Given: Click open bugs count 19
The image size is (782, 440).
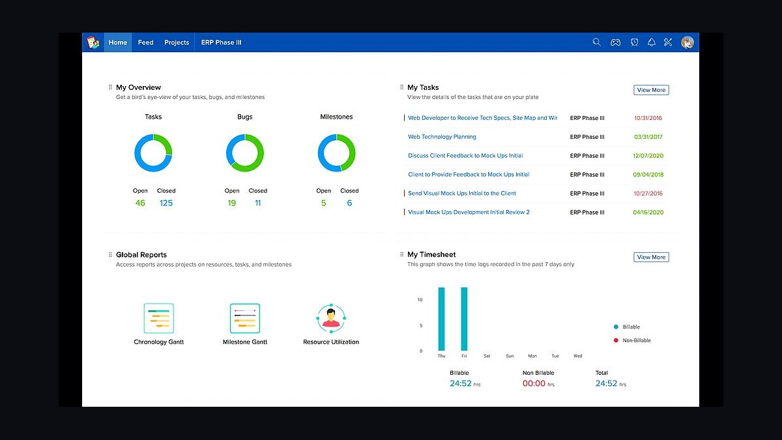Looking at the screenshot, I should pos(232,203).
